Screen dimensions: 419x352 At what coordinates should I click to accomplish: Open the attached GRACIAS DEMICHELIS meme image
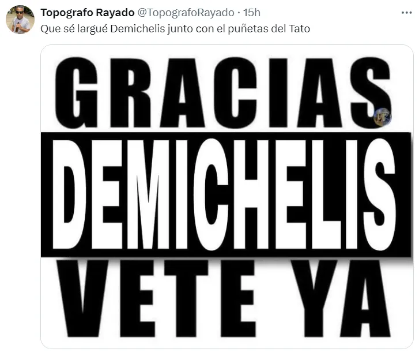pos(227,197)
